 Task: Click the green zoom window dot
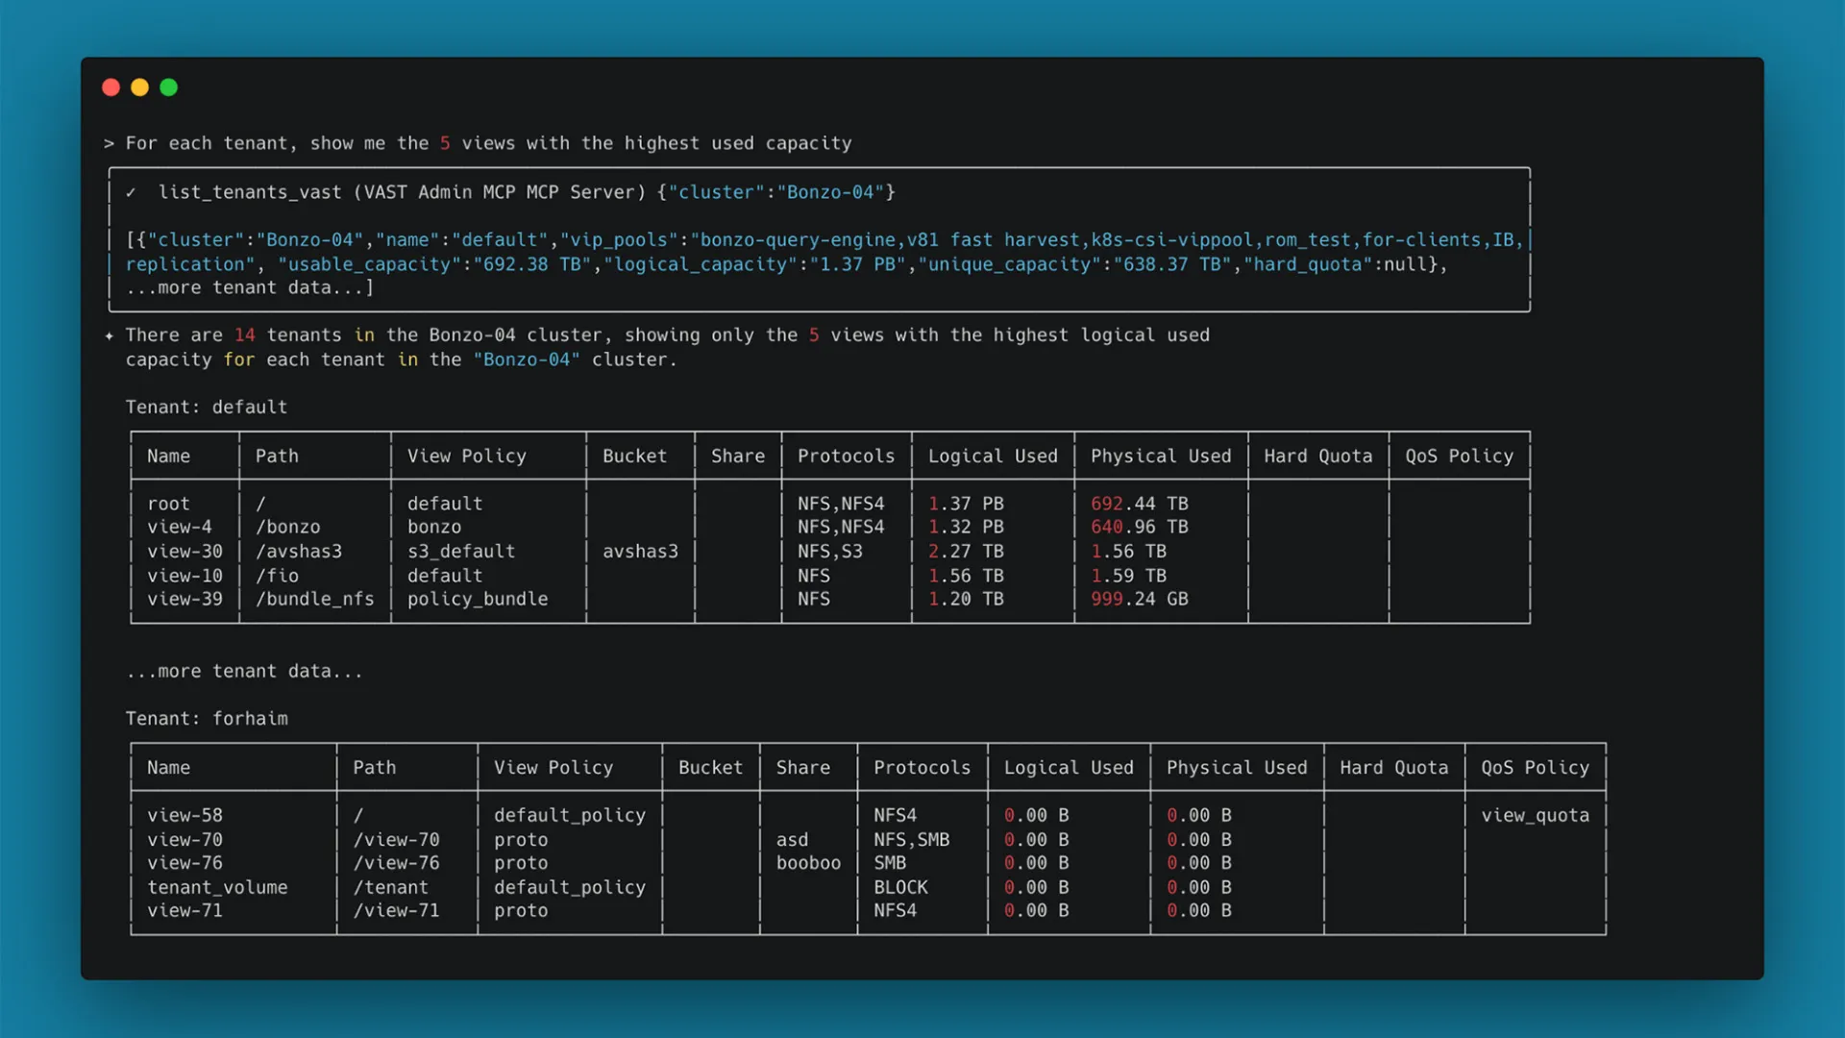point(169,87)
